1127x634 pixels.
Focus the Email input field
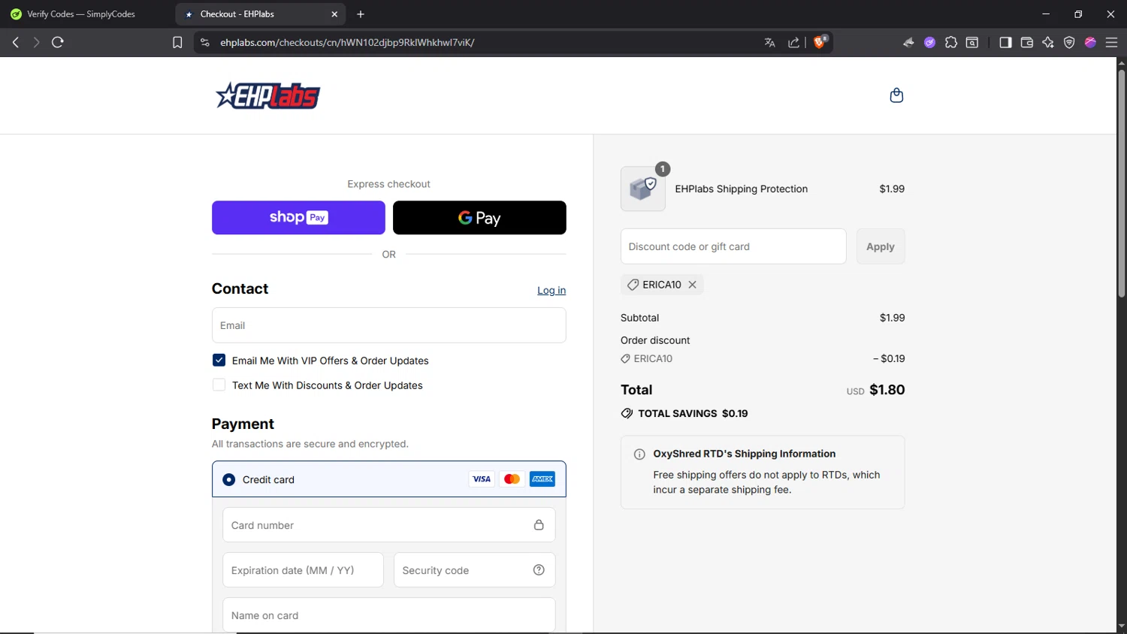[x=389, y=325]
